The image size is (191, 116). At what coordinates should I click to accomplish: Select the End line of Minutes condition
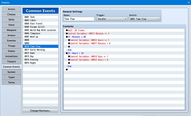click(x=124, y=50)
